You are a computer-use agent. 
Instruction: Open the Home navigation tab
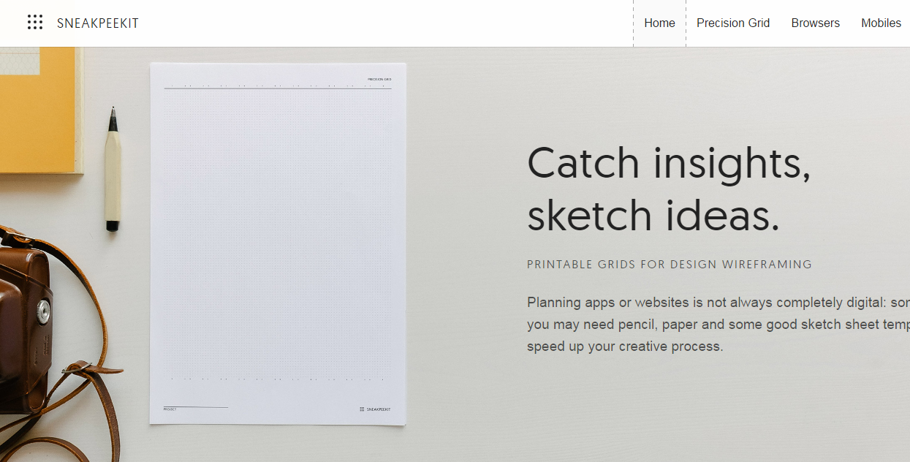659,23
